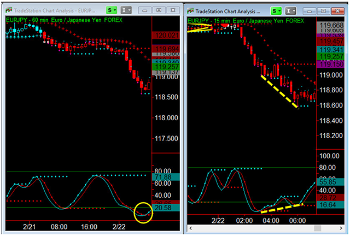Image resolution: width=350 pixels, height=236 pixels.
Task: Minimize the 60 min chart window
Action: 144,10
